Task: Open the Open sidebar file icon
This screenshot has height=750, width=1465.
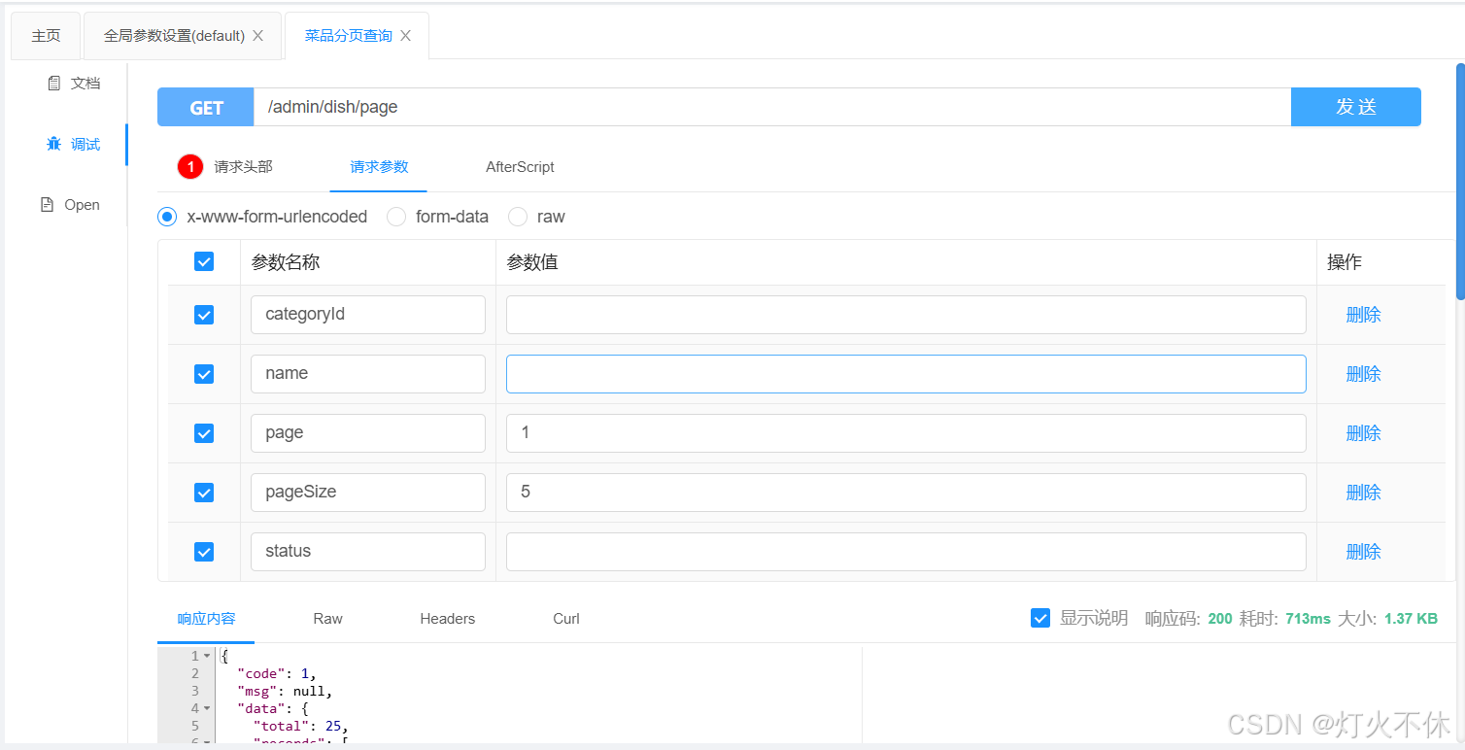Action: (x=47, y=205)
